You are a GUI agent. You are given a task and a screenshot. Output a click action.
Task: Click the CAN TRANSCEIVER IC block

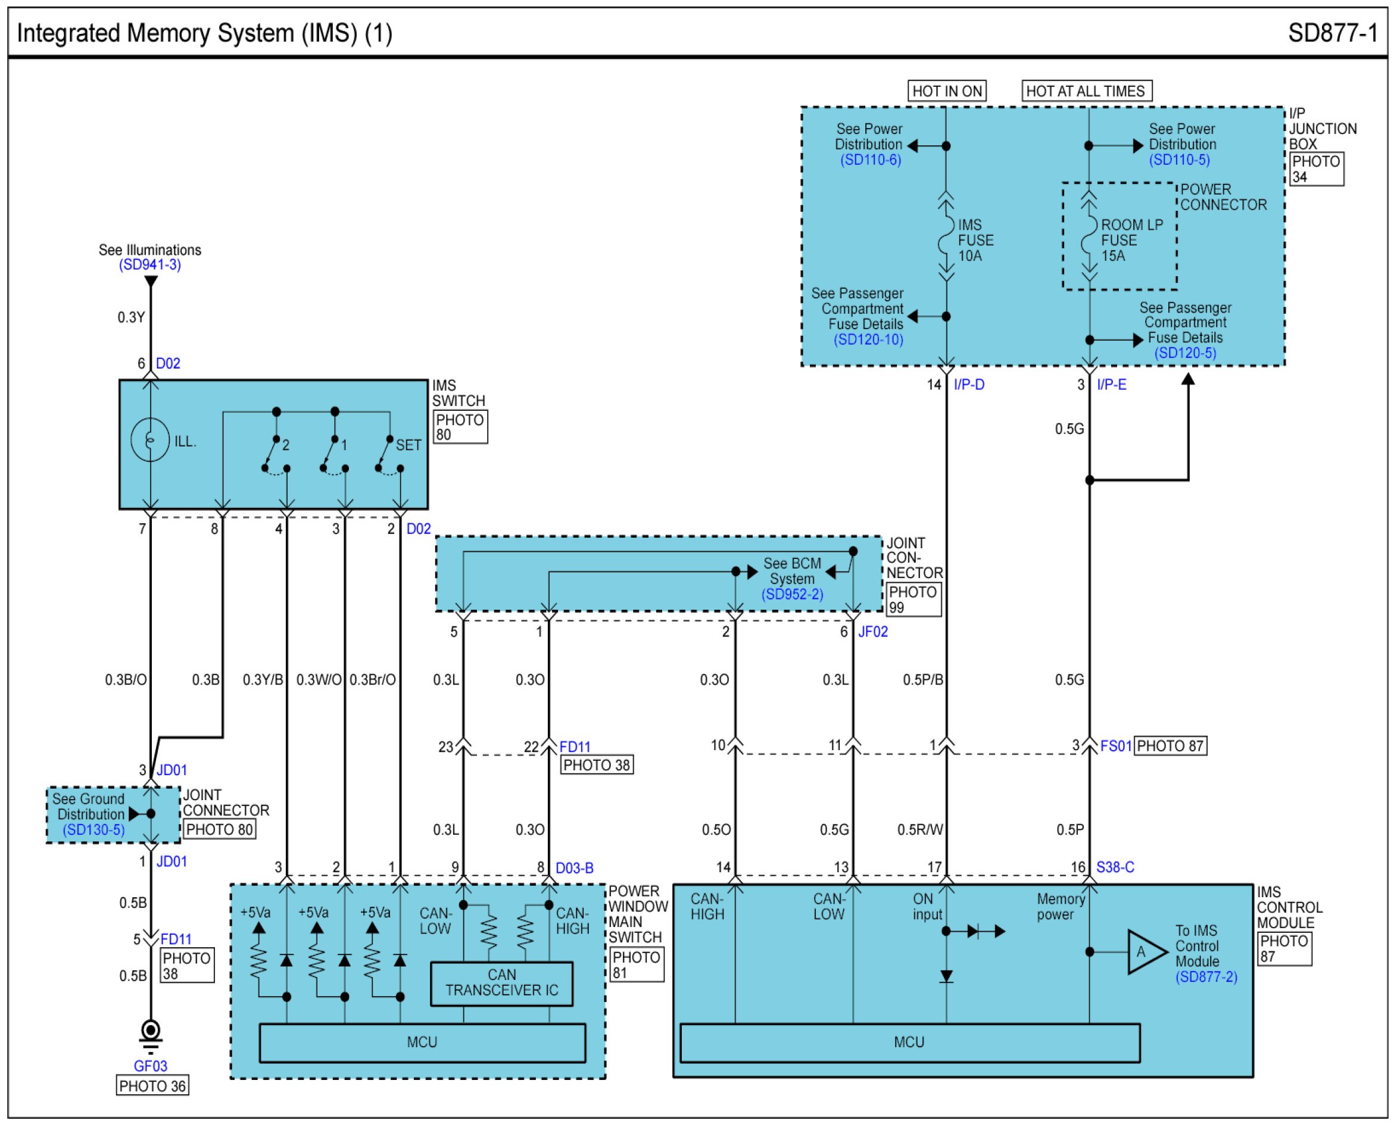[x=502, y=983]
